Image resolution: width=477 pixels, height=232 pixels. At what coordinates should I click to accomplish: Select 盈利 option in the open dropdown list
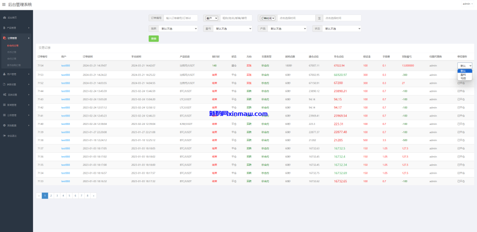(464, 75)
